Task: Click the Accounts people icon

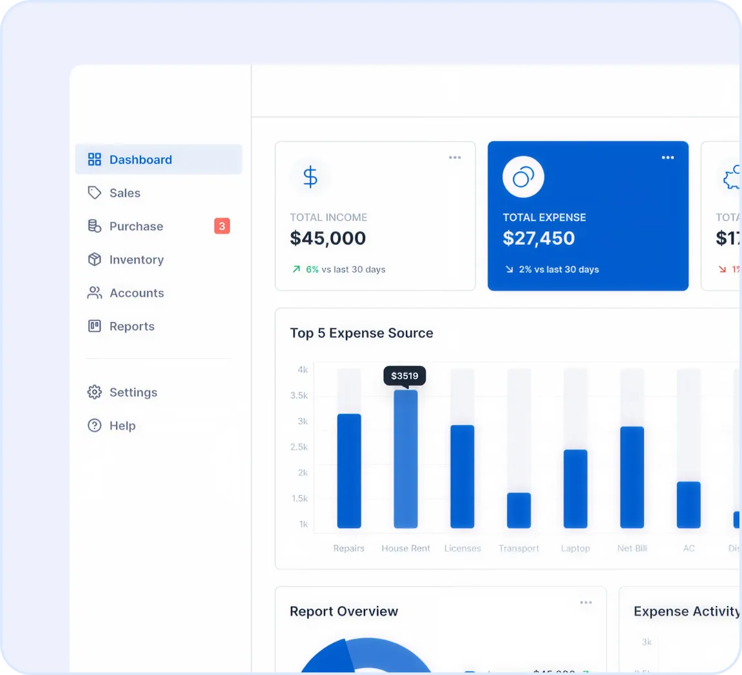Action: [x=95, y=293]
